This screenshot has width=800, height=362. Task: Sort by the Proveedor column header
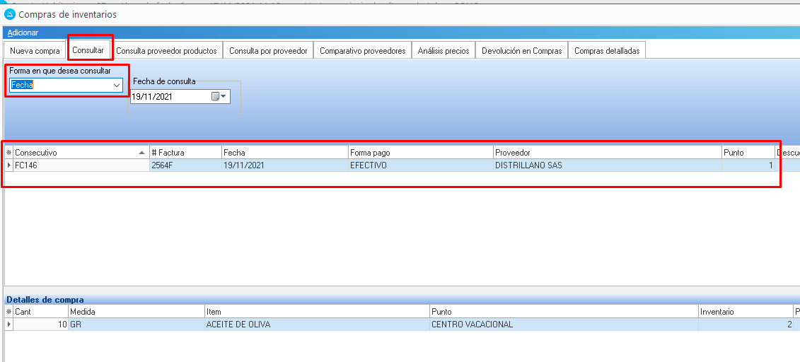(x=606, y=153)
